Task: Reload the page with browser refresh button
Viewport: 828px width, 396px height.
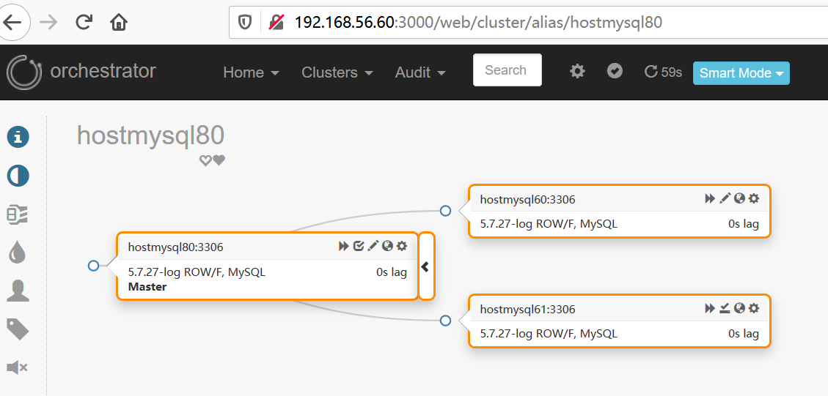Action: 84,22
